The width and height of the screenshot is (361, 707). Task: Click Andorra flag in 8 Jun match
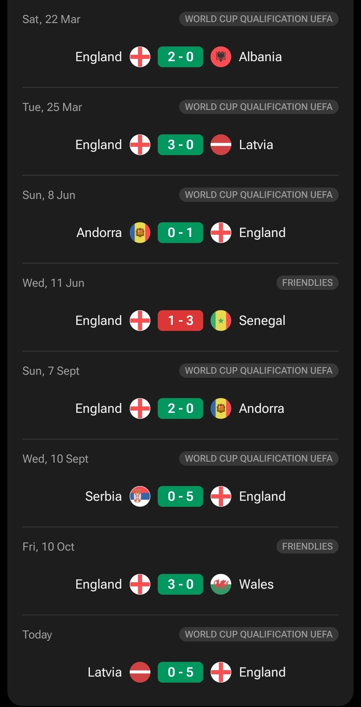coord(140,233)
